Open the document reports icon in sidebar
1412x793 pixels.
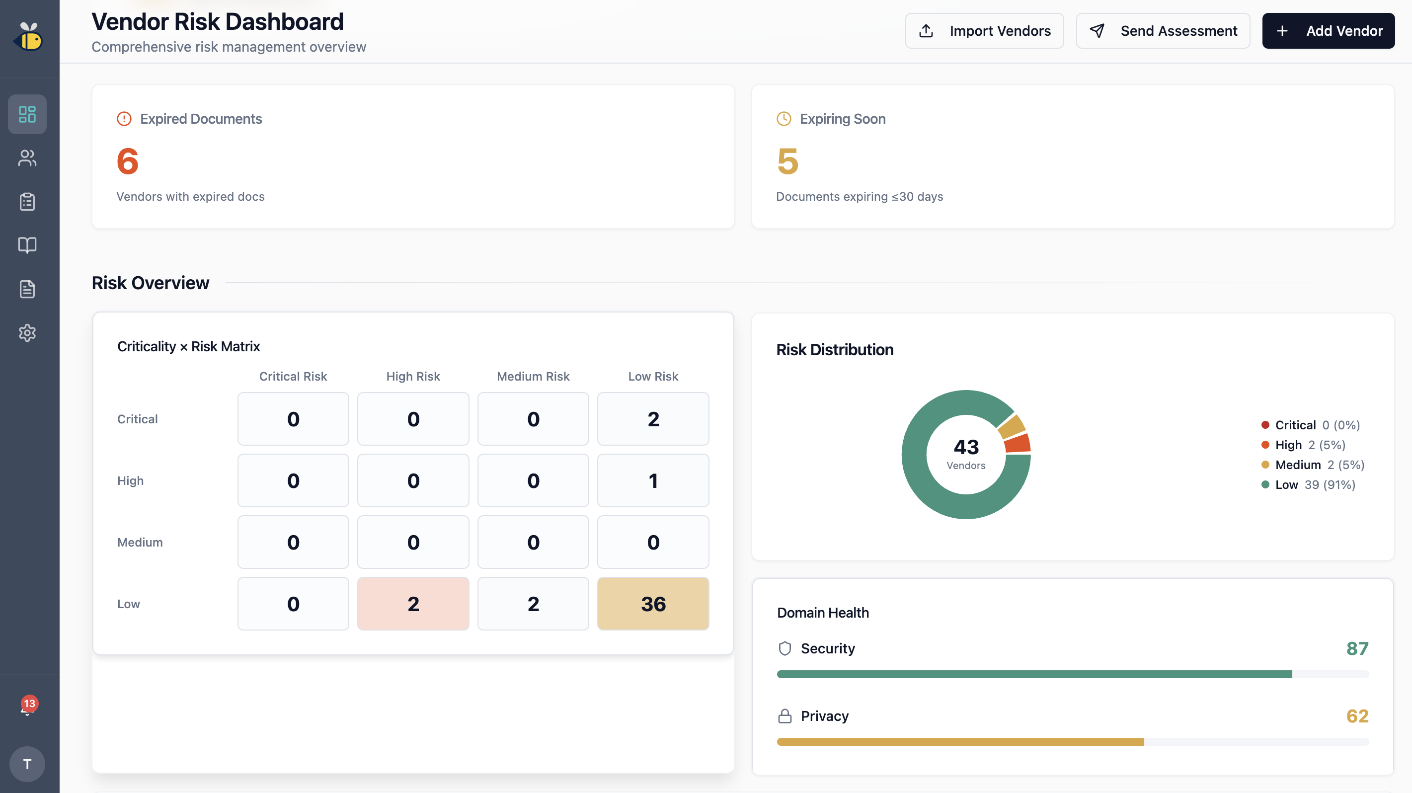27,289
